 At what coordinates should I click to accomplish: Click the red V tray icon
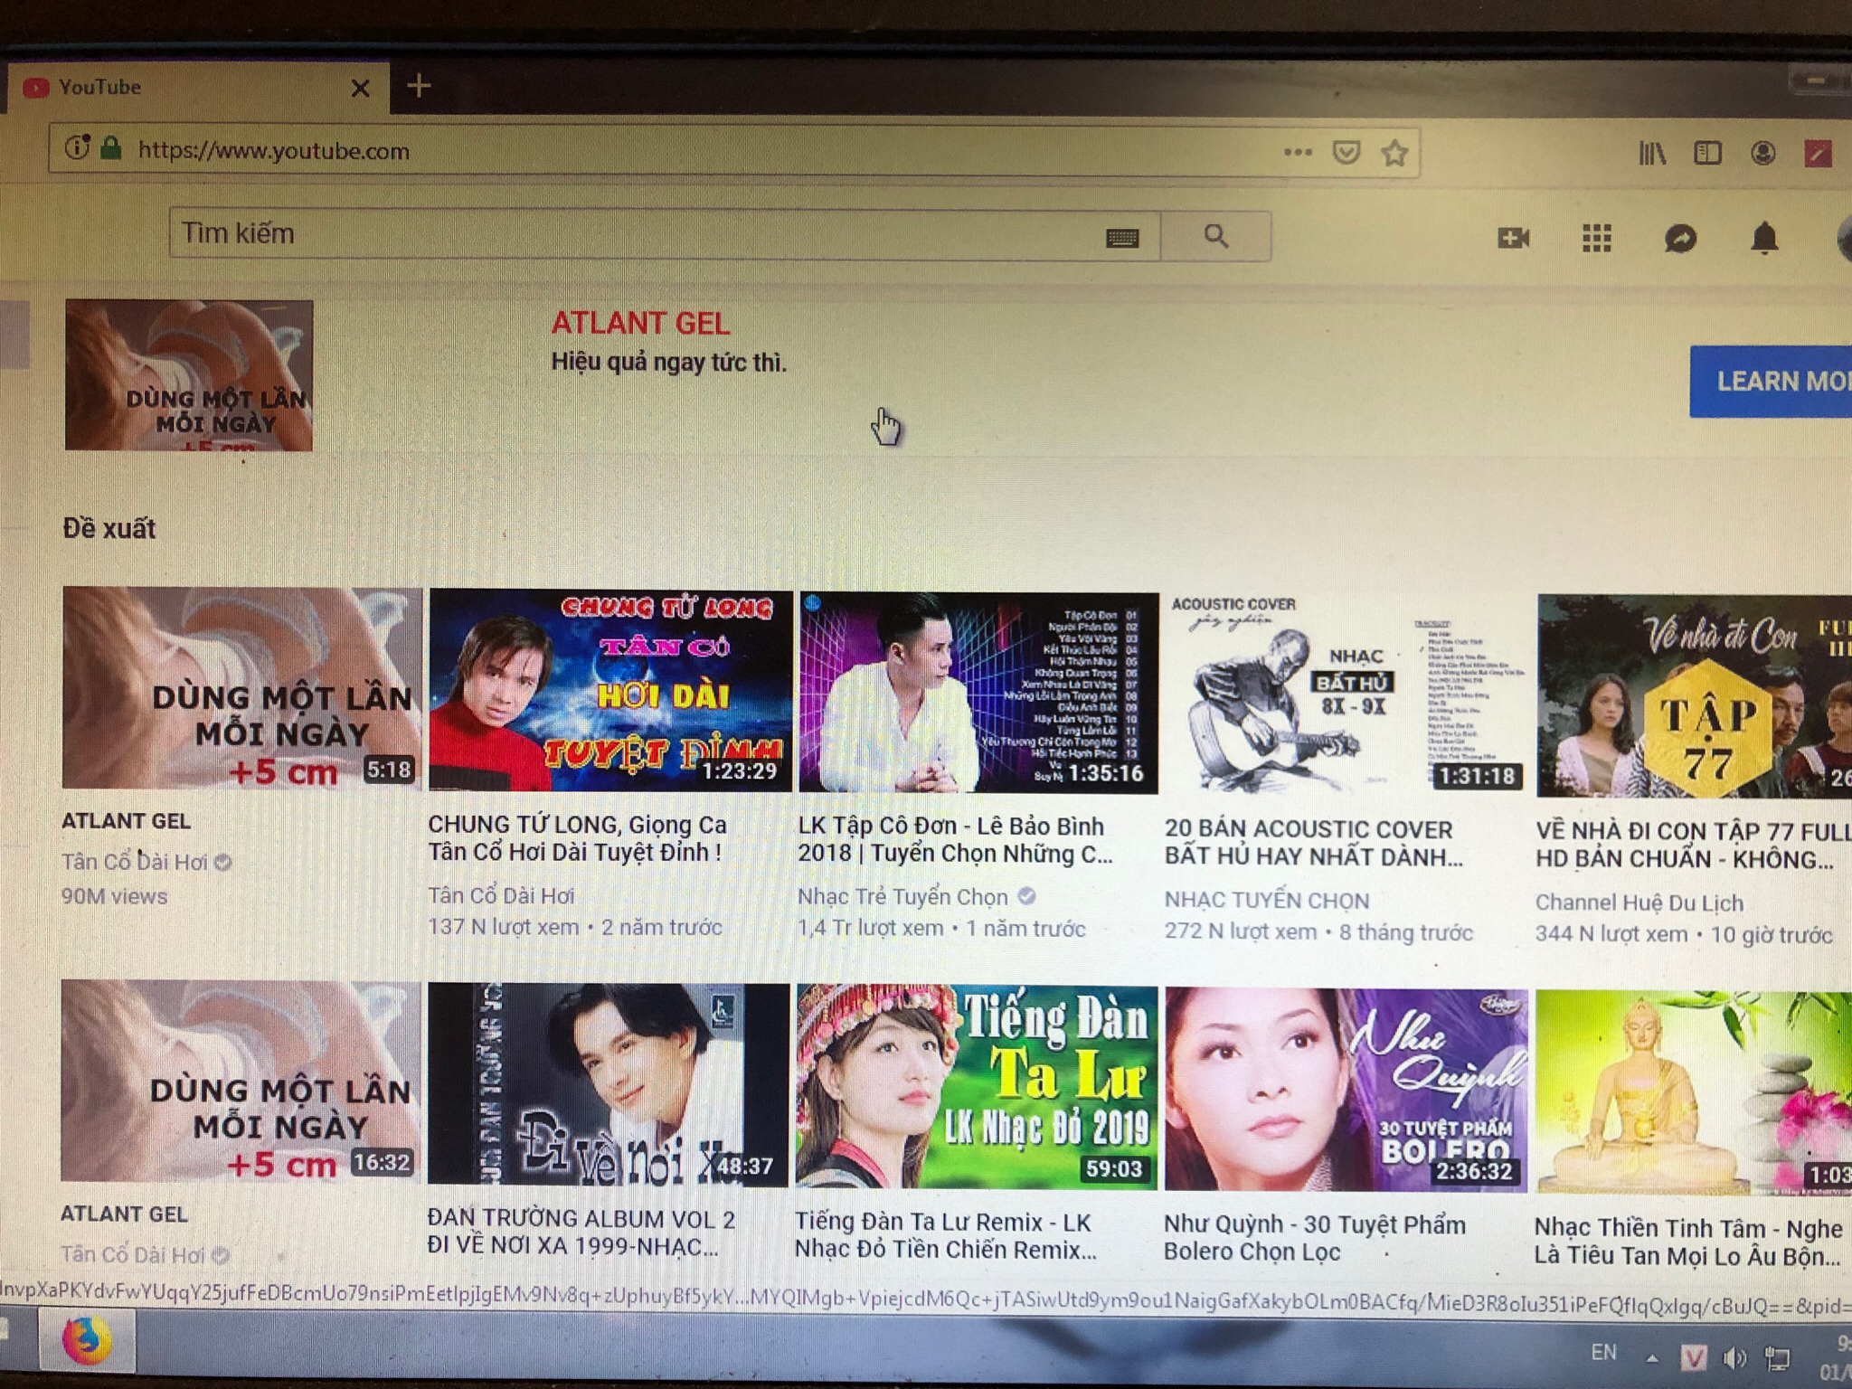1694,1357
